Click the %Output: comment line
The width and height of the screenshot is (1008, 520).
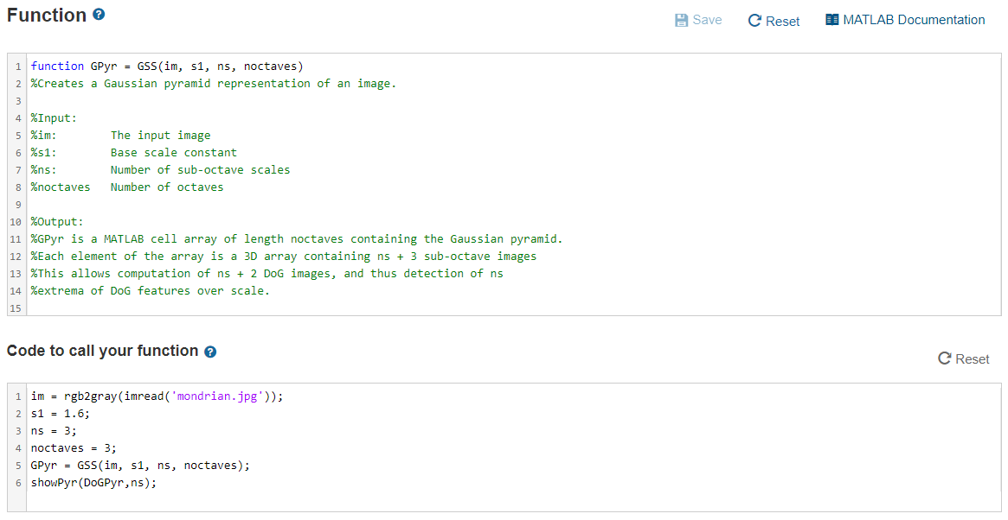[x=55, y=221]
